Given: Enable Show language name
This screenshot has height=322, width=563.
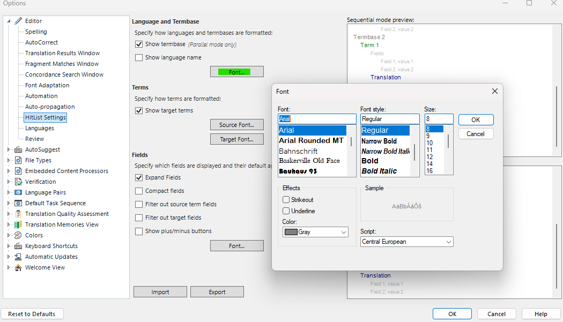Looking at the screenshot, I should click(138, 57).
